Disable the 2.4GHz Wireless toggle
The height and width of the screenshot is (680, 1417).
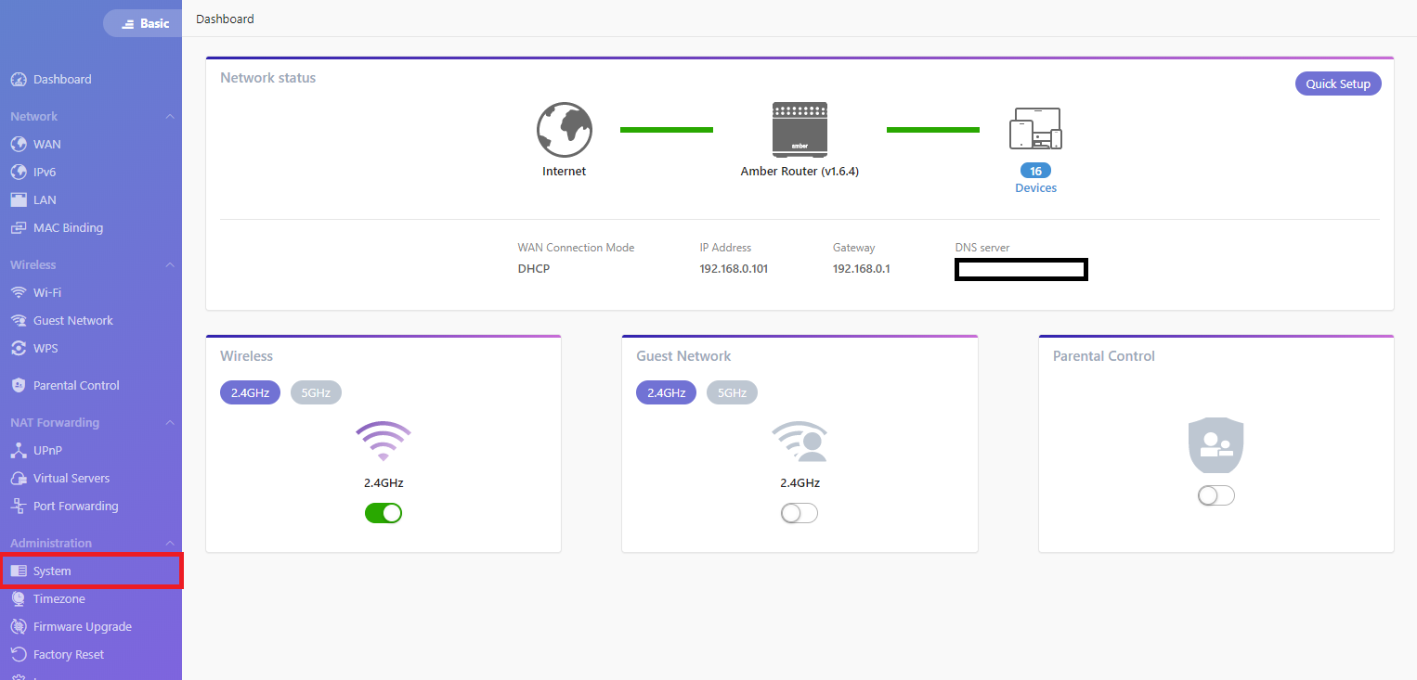(x=383, y=513)
